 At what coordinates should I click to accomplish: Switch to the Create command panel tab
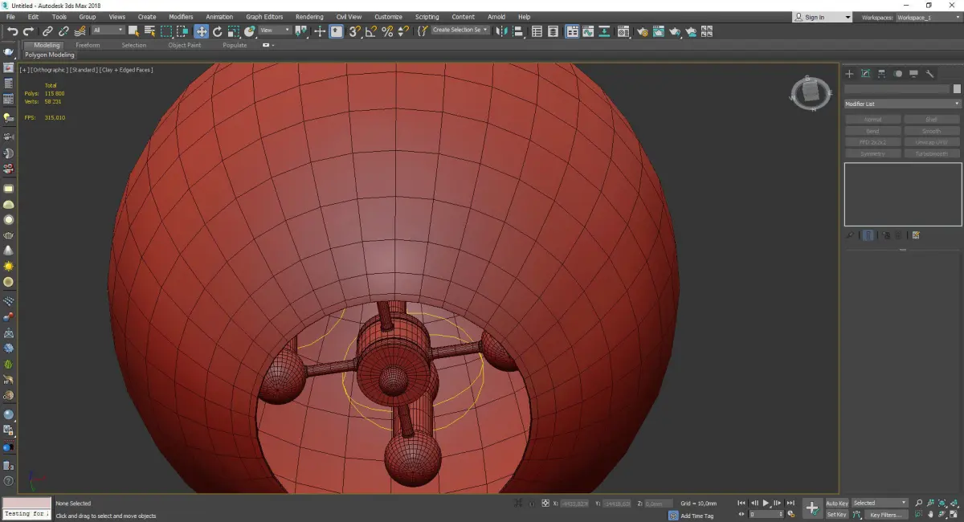(x=849, y=74)
